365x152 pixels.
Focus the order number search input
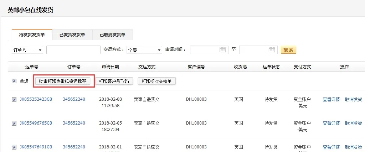73,50
